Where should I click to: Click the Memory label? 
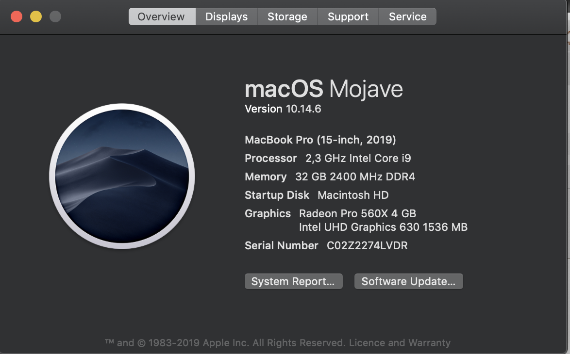coord(266,177)
